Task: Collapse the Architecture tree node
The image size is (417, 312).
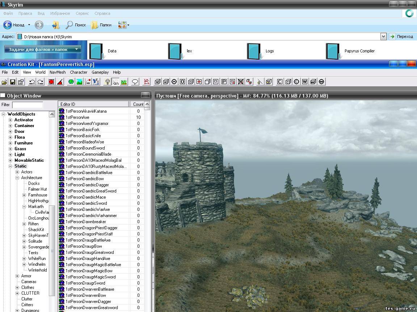Action: pos(17,178)
